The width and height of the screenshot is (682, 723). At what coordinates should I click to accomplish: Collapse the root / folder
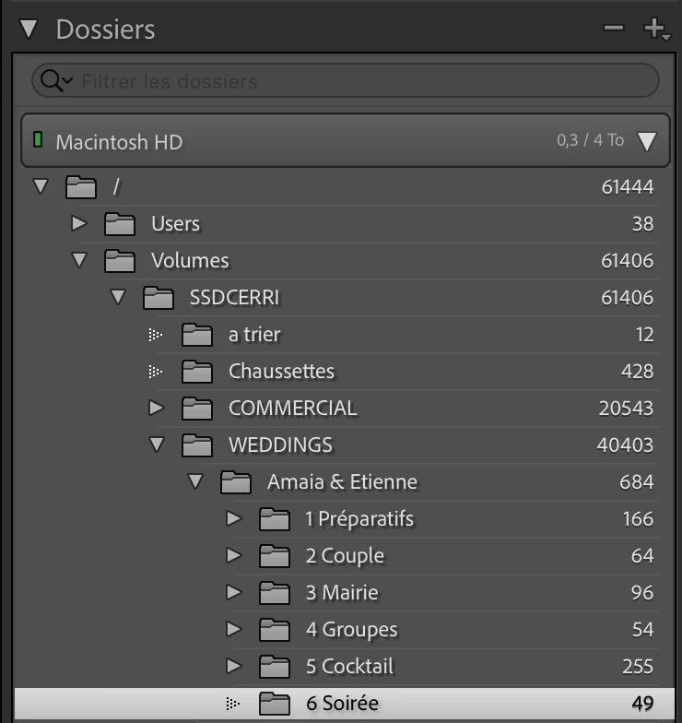pos(41,186)
